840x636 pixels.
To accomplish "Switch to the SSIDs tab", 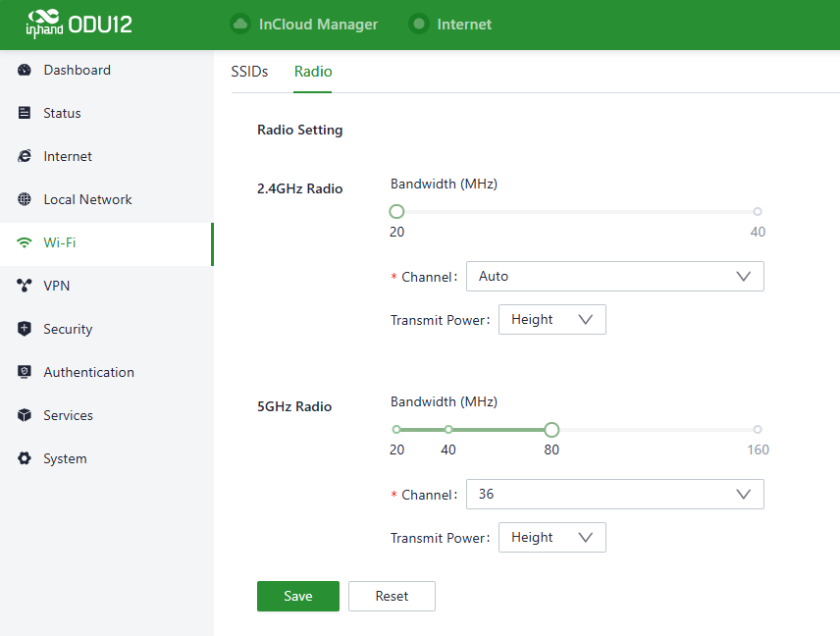I will (x=249, y=72).
